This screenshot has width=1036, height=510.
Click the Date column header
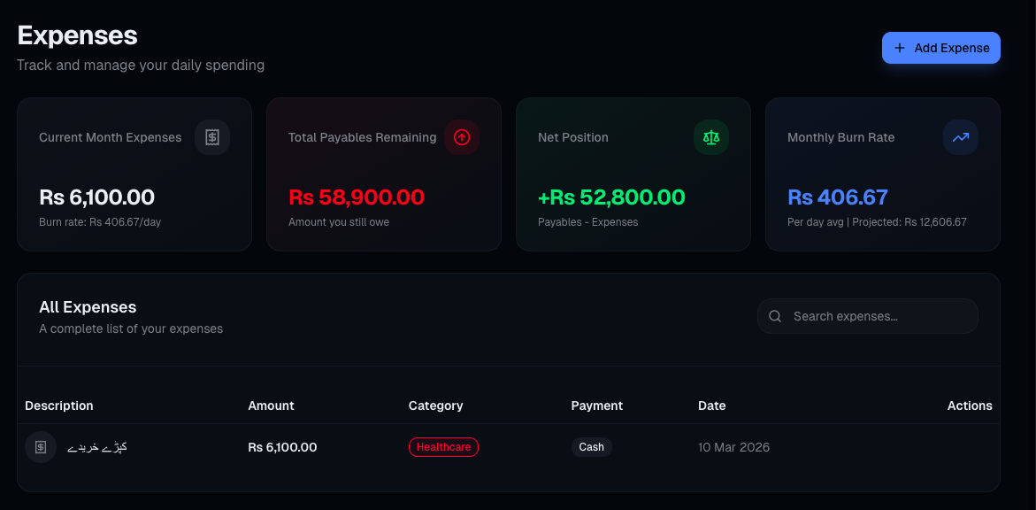[711, 406]
